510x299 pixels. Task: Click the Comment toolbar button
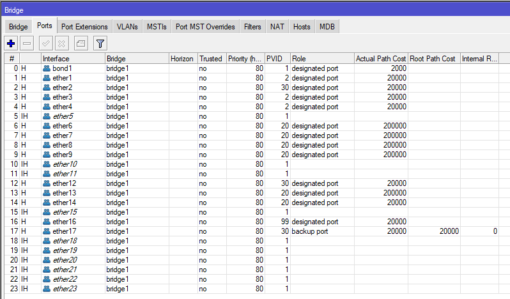(81, 43)
